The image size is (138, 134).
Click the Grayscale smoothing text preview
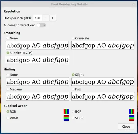103,45
